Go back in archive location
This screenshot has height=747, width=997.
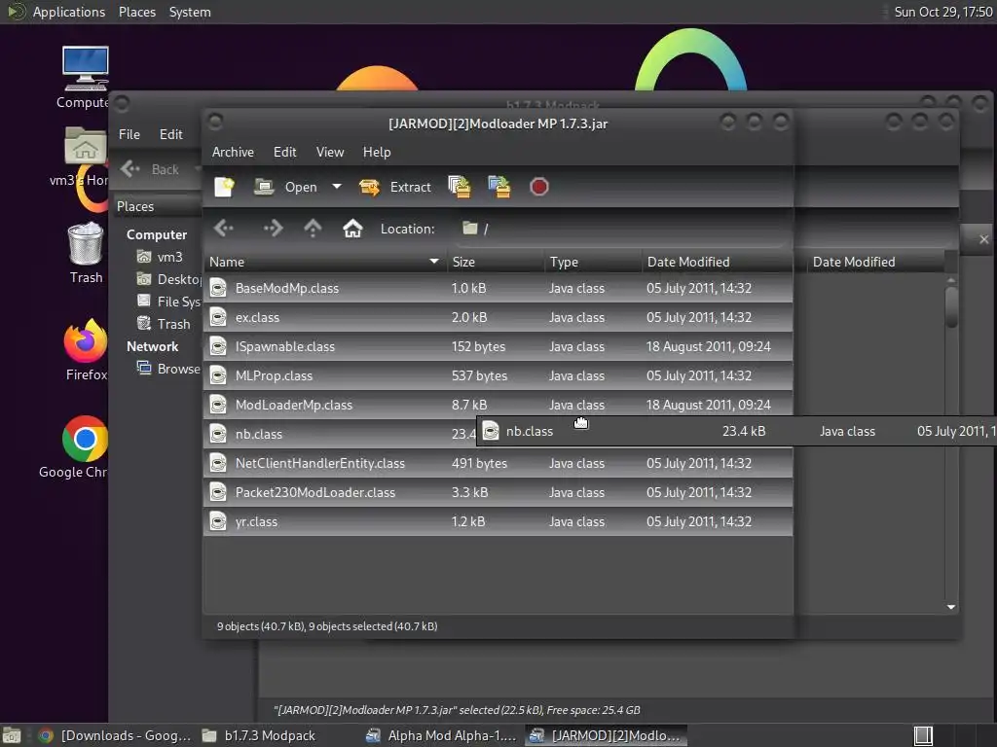[x=224, y=228]
